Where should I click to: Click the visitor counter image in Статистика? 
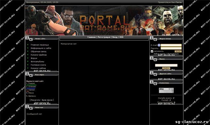[166, 90]
